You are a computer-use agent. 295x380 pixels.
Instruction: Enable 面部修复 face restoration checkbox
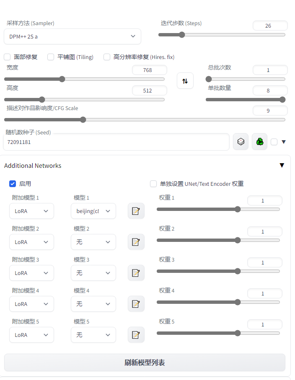pyautogui.click(x=7, y=57)
